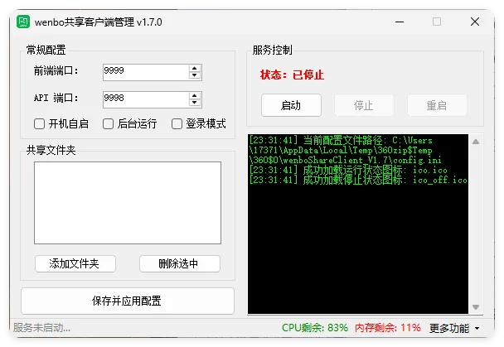Screen dimensions: 504x347
Task: Close the wenbo共享客户端管理 window
Action: 475,22
